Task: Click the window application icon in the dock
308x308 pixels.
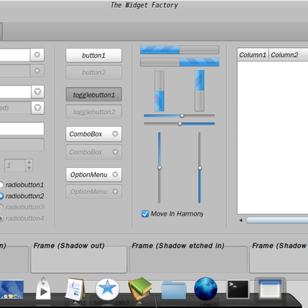Action: pos(270,290)
